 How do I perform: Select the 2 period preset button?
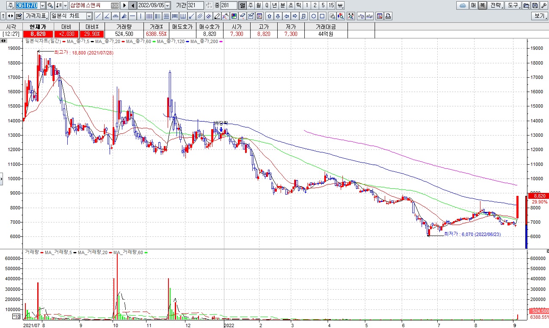point(315,5)
